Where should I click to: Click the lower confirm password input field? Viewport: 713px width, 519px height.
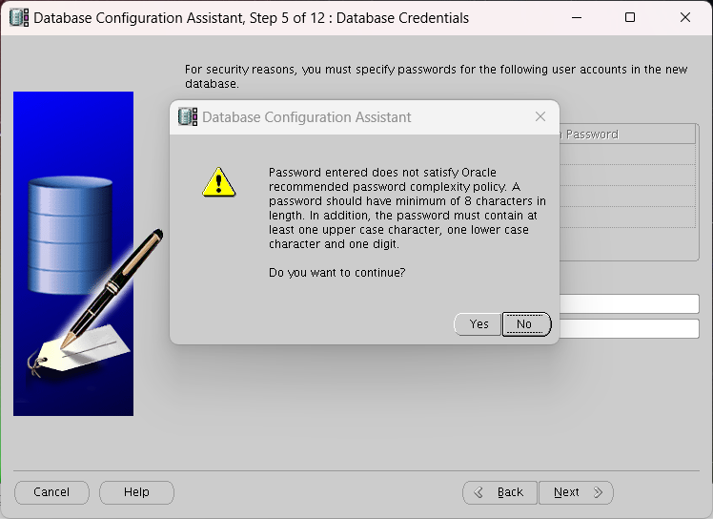(629, 329)
